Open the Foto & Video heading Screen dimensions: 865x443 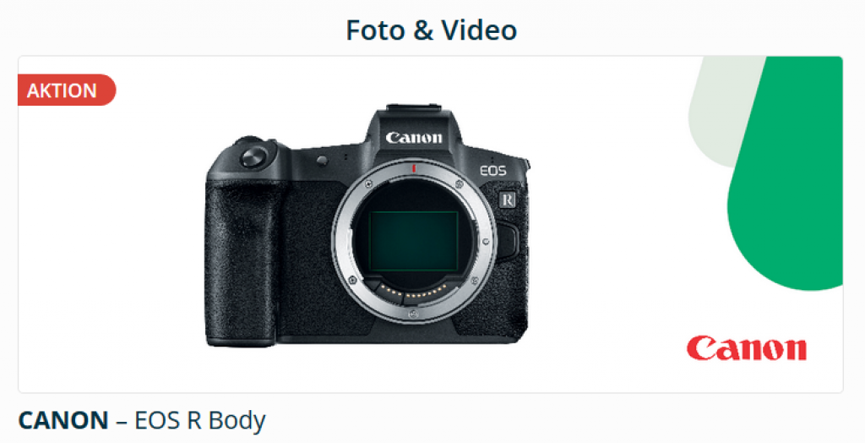click(x=432, y=30)
